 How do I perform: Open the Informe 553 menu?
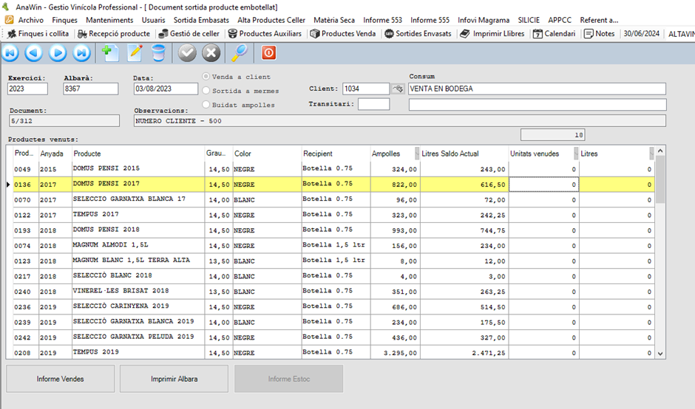click(383, 20)
